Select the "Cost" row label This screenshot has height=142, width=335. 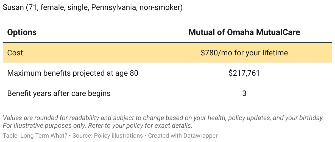click(15, 53)
